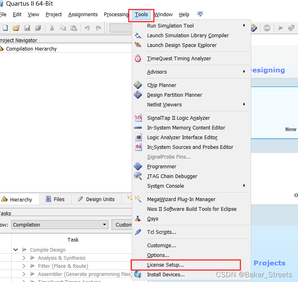The image size is (298, 282).
Task: Click the Tcl Scripts feather icon
Action: click(138, 232)
